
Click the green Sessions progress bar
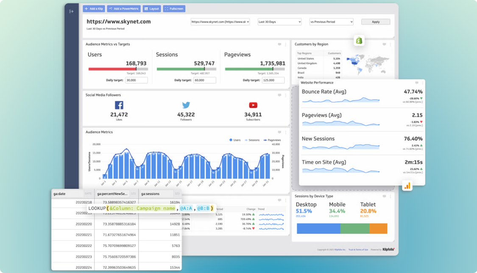(180, 69)
